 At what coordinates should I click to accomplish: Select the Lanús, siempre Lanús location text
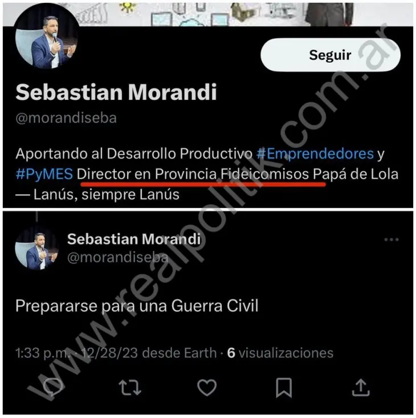[107, 194]
